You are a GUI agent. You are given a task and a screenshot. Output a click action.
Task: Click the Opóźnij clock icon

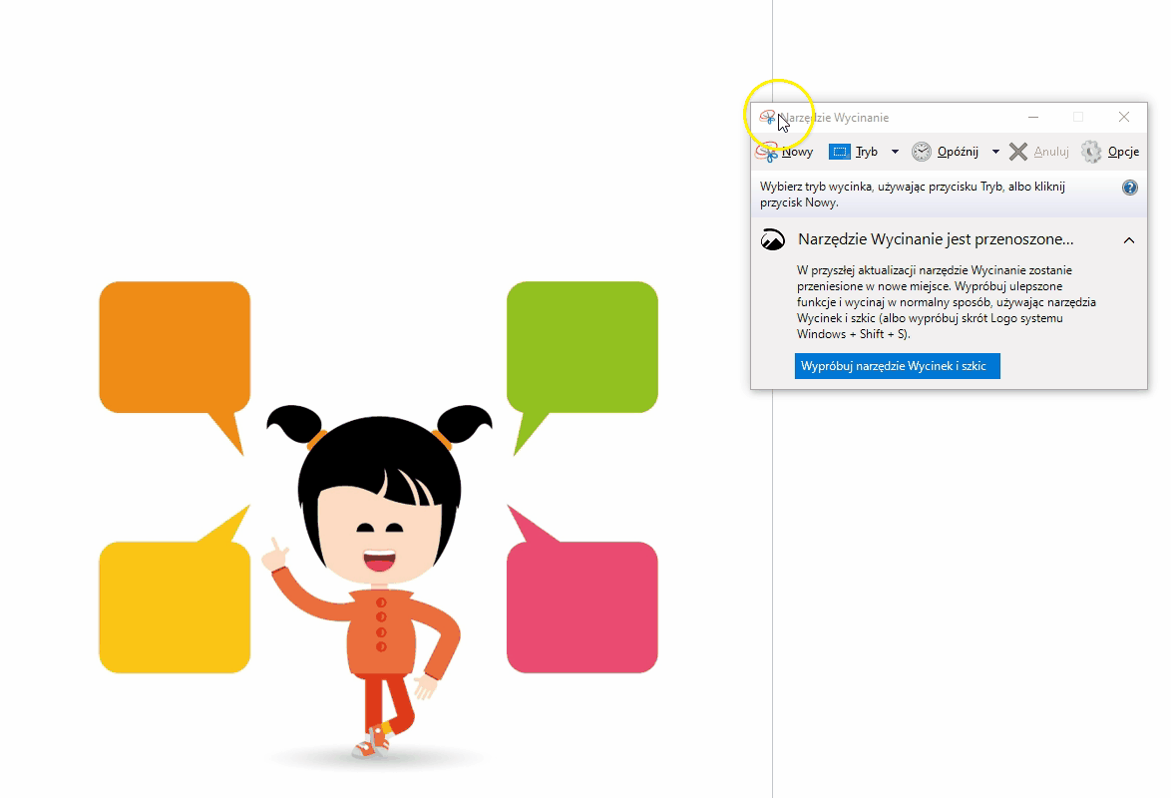(x=922, y=152)
